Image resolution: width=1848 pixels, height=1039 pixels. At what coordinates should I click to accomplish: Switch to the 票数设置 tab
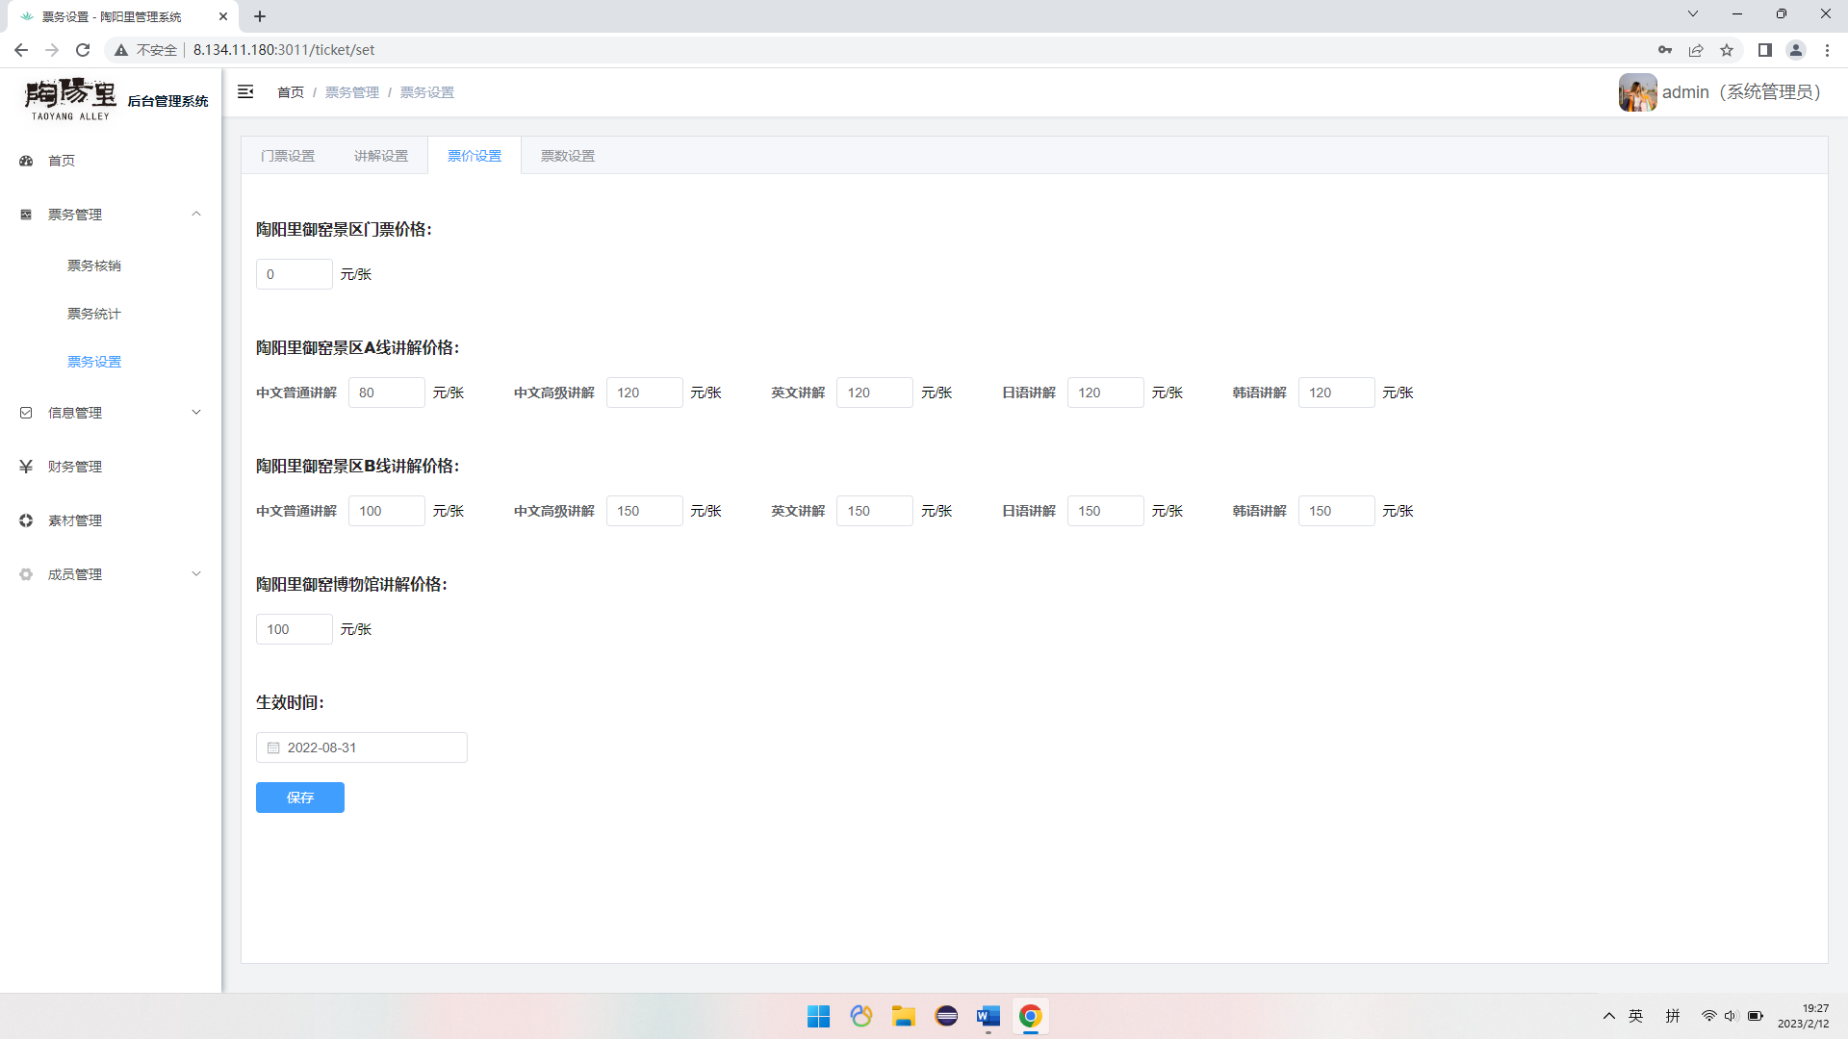[x=568, y=156]
